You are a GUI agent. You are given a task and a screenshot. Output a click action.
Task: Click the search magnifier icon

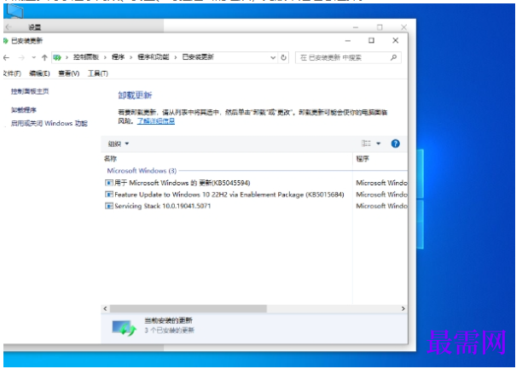click(393, 57)
